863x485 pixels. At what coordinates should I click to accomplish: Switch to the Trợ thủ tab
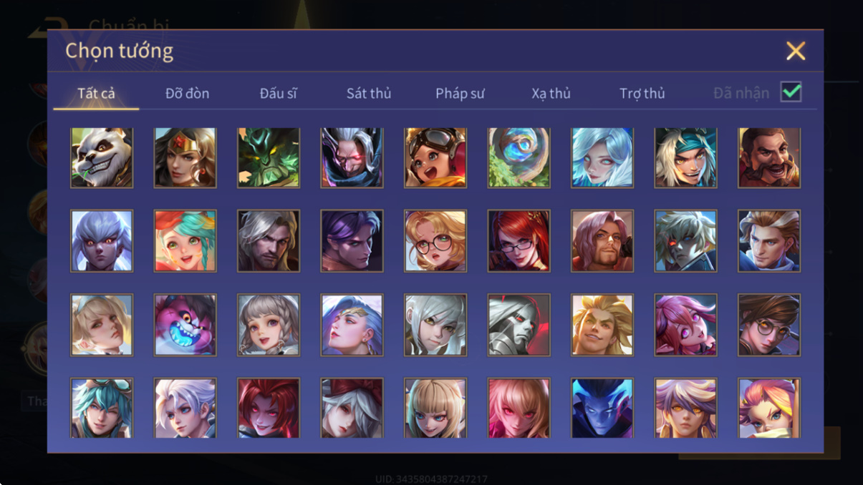click(x=642, y=93)
